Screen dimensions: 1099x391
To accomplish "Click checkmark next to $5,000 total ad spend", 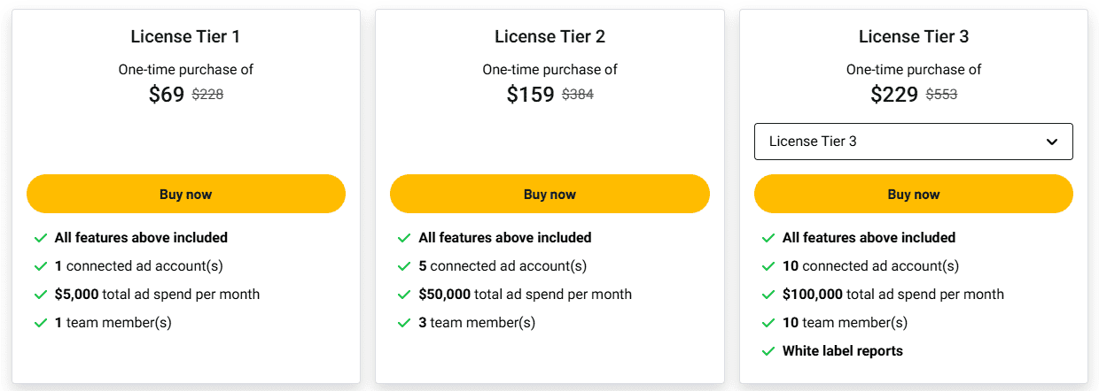I will (41, 295).
